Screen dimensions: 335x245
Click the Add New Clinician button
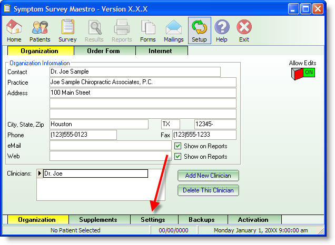point(208,175)
